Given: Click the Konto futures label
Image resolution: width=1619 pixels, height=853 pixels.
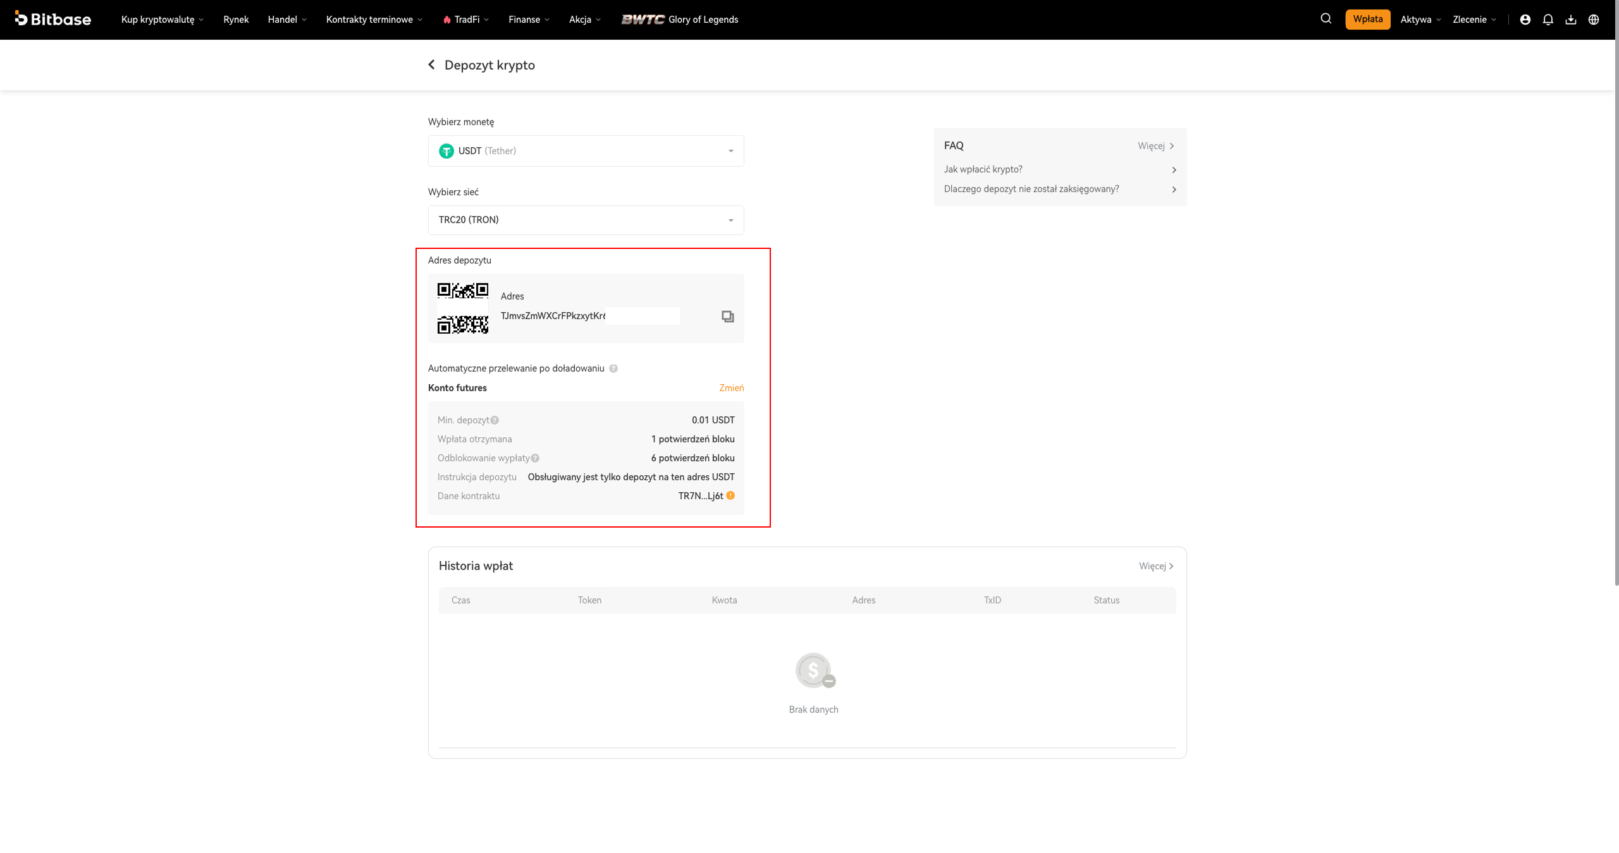Looking at the screenshot, I should [457, 388].
